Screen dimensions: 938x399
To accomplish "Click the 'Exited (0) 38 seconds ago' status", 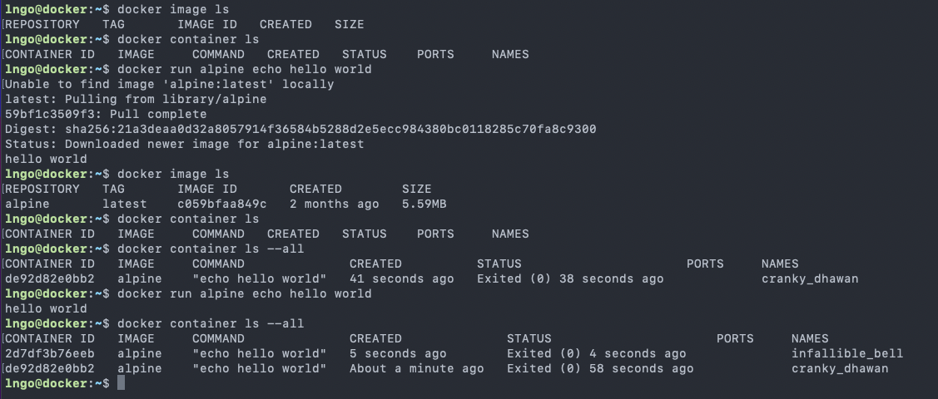I will pyautogui.click(x=570, y=278).
